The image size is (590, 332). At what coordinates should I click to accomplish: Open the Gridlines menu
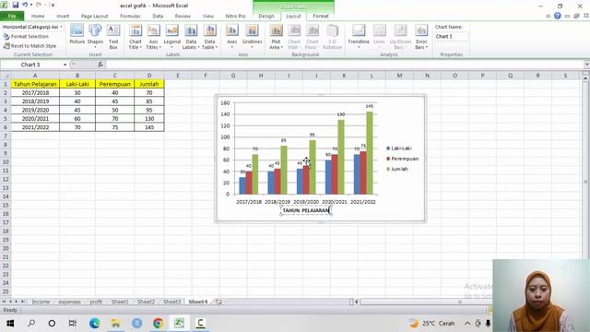point(252,36)
